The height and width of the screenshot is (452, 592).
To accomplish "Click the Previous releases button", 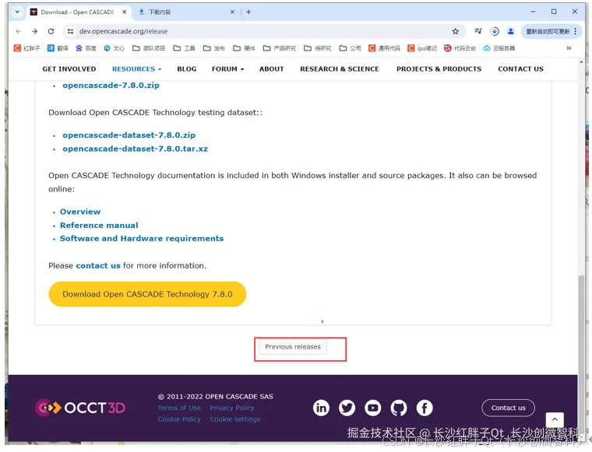I will tap(293, 347).
